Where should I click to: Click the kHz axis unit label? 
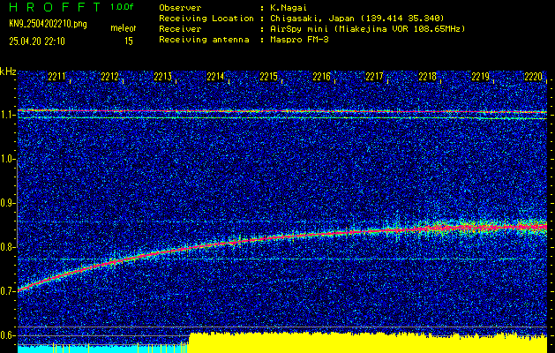(x=8, y=71)
